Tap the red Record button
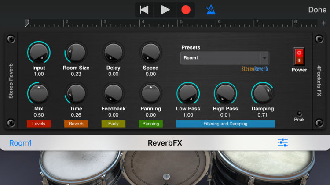Screen dimensions: 330x185 click(x=186, y=10)
